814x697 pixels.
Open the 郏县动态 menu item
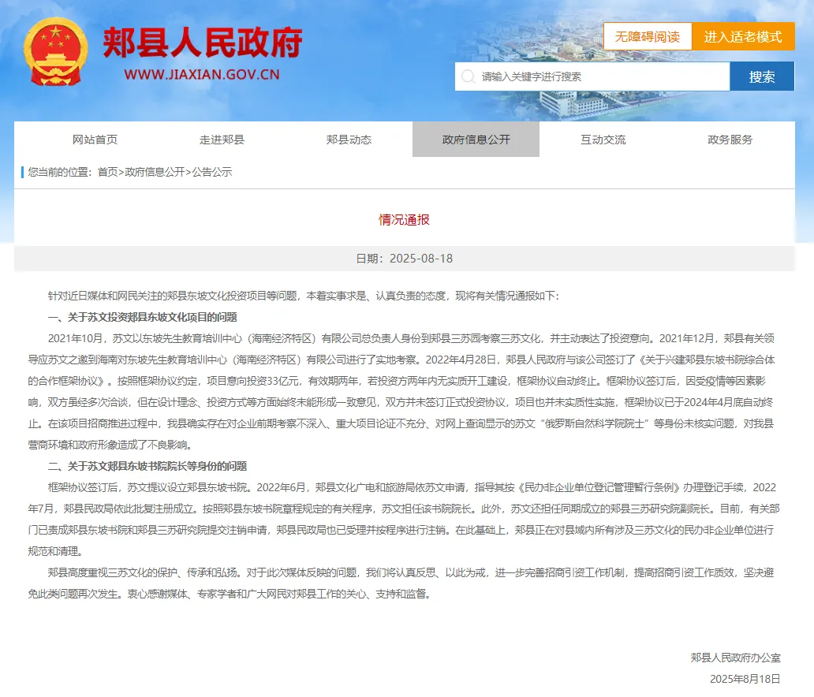click(x=349, y=139)
